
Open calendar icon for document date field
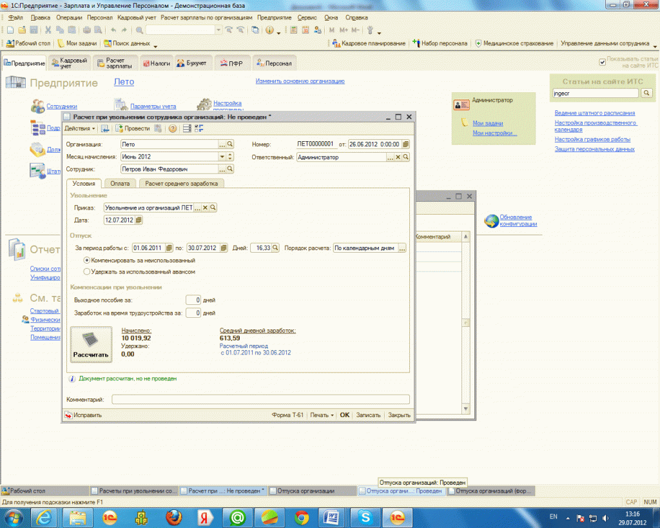pos(405,144)
